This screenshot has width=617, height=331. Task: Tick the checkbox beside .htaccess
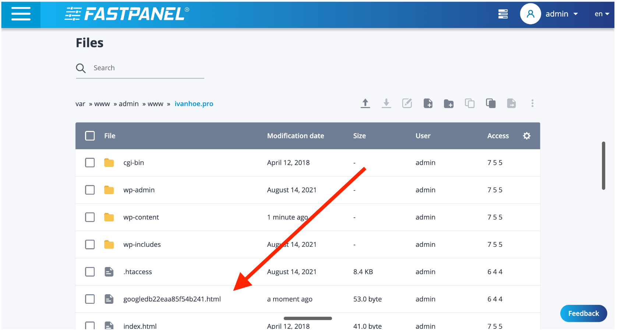90,271
